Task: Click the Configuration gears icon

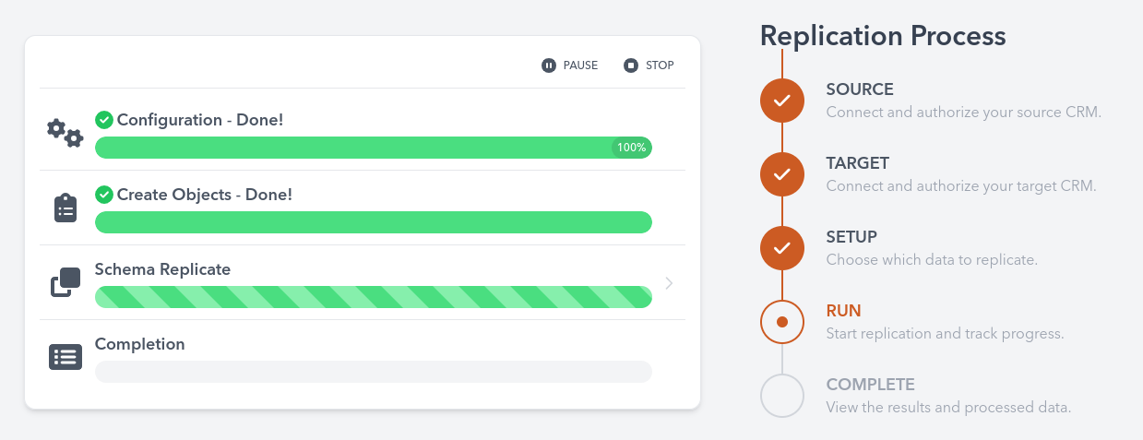Action: click(x=65, y=133)
